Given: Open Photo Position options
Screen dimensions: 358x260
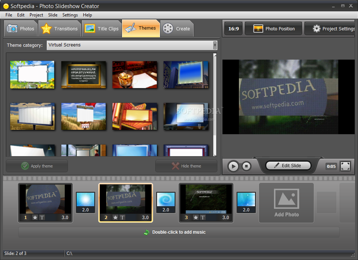Looking at the screenshot, I should (274, 29).
